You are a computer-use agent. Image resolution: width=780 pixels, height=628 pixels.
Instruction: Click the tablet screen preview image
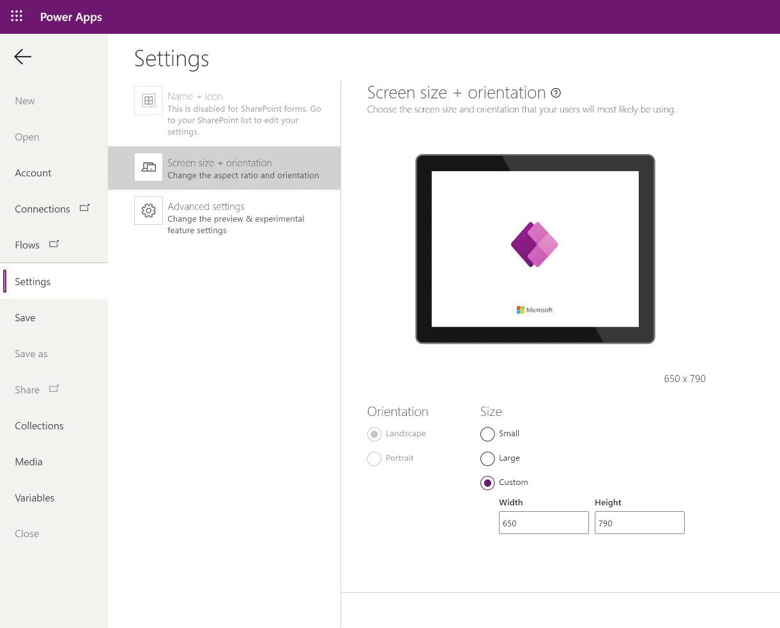coord(535,249)
